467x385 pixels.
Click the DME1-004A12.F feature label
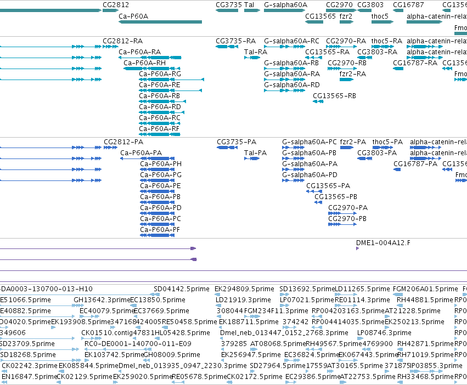pyautogui.click(x=383, y=242)
